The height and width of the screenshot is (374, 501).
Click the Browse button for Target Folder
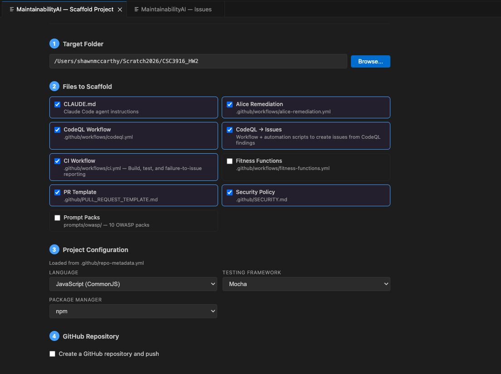pos(370,61)
